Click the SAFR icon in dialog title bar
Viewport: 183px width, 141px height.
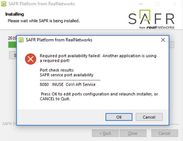[x=21, y=40]
